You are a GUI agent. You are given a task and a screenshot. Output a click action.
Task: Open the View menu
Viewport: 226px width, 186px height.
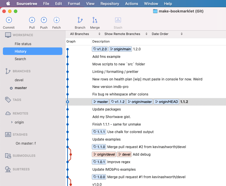tap(90, 3)
